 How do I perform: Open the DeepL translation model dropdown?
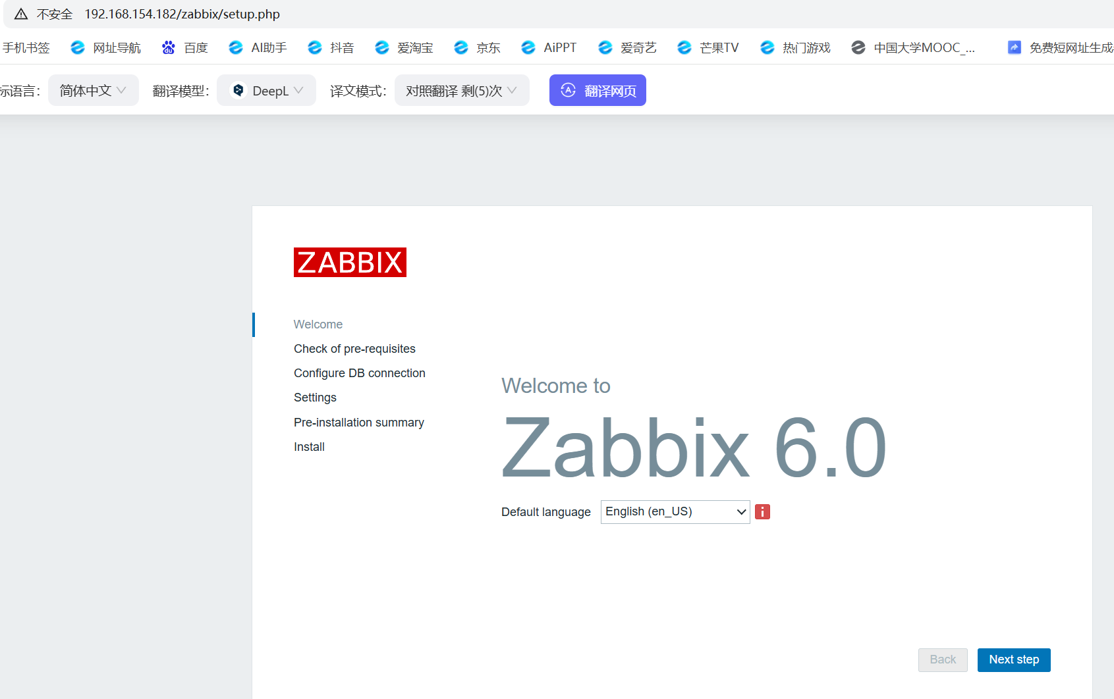266,90
